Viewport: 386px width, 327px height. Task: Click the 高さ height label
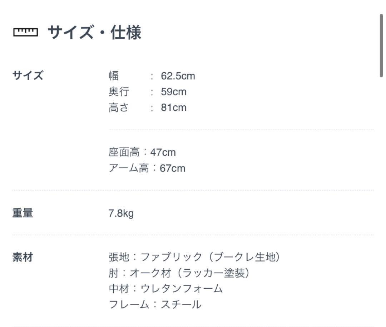[119, 108]
